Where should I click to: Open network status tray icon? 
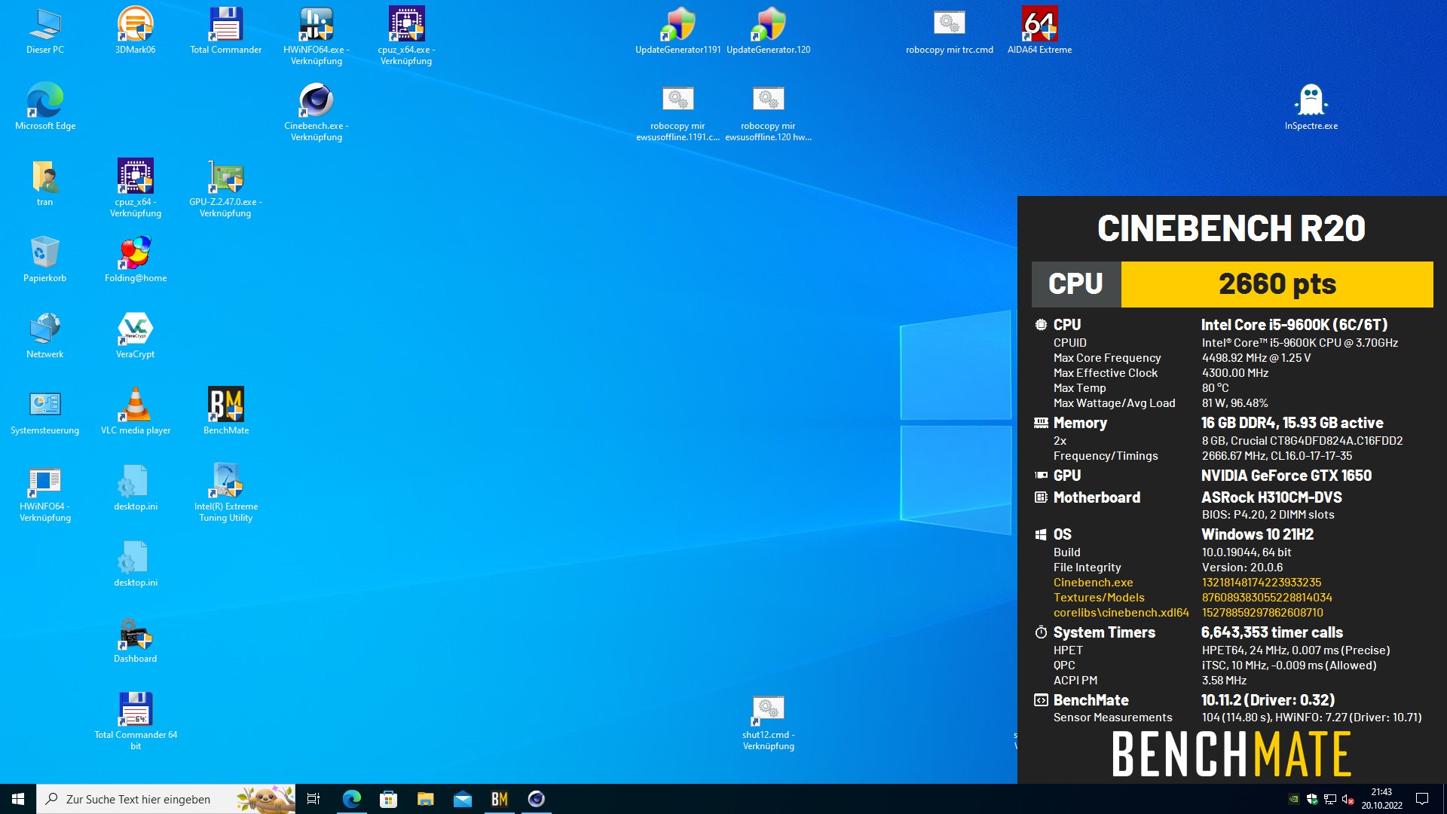[1330, 799]
